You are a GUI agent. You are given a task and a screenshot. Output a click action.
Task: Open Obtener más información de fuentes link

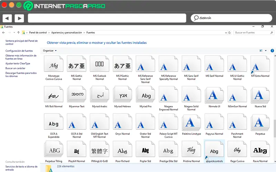pyautogui.click(x=21, y=57)
